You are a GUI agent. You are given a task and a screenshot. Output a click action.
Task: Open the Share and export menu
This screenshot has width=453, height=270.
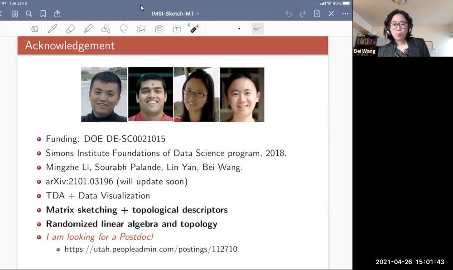pos(58,14)
